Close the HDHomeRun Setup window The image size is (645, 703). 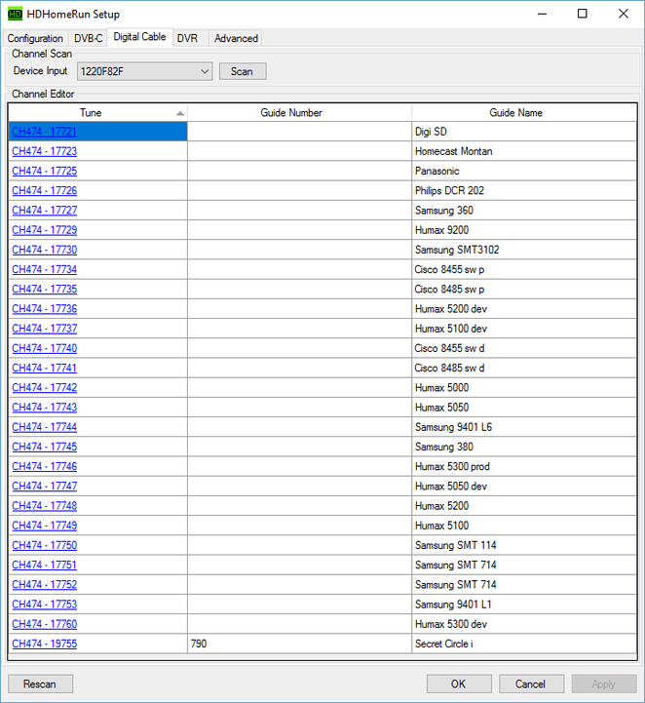[623, 14]
